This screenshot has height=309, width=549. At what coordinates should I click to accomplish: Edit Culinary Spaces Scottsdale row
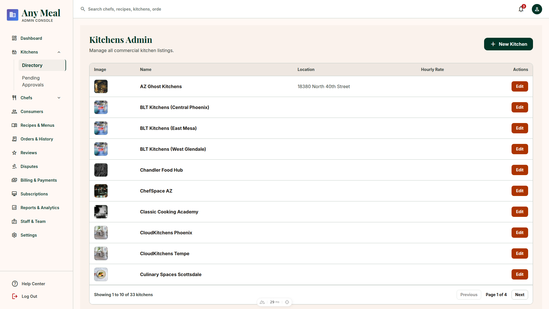[520, 274]
